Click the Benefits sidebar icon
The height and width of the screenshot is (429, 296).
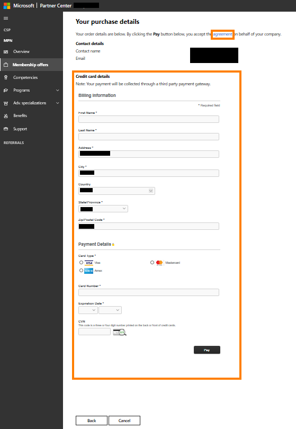point(6,116)
